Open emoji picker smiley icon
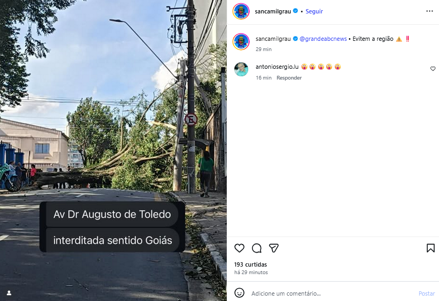 tap(239, 293)
